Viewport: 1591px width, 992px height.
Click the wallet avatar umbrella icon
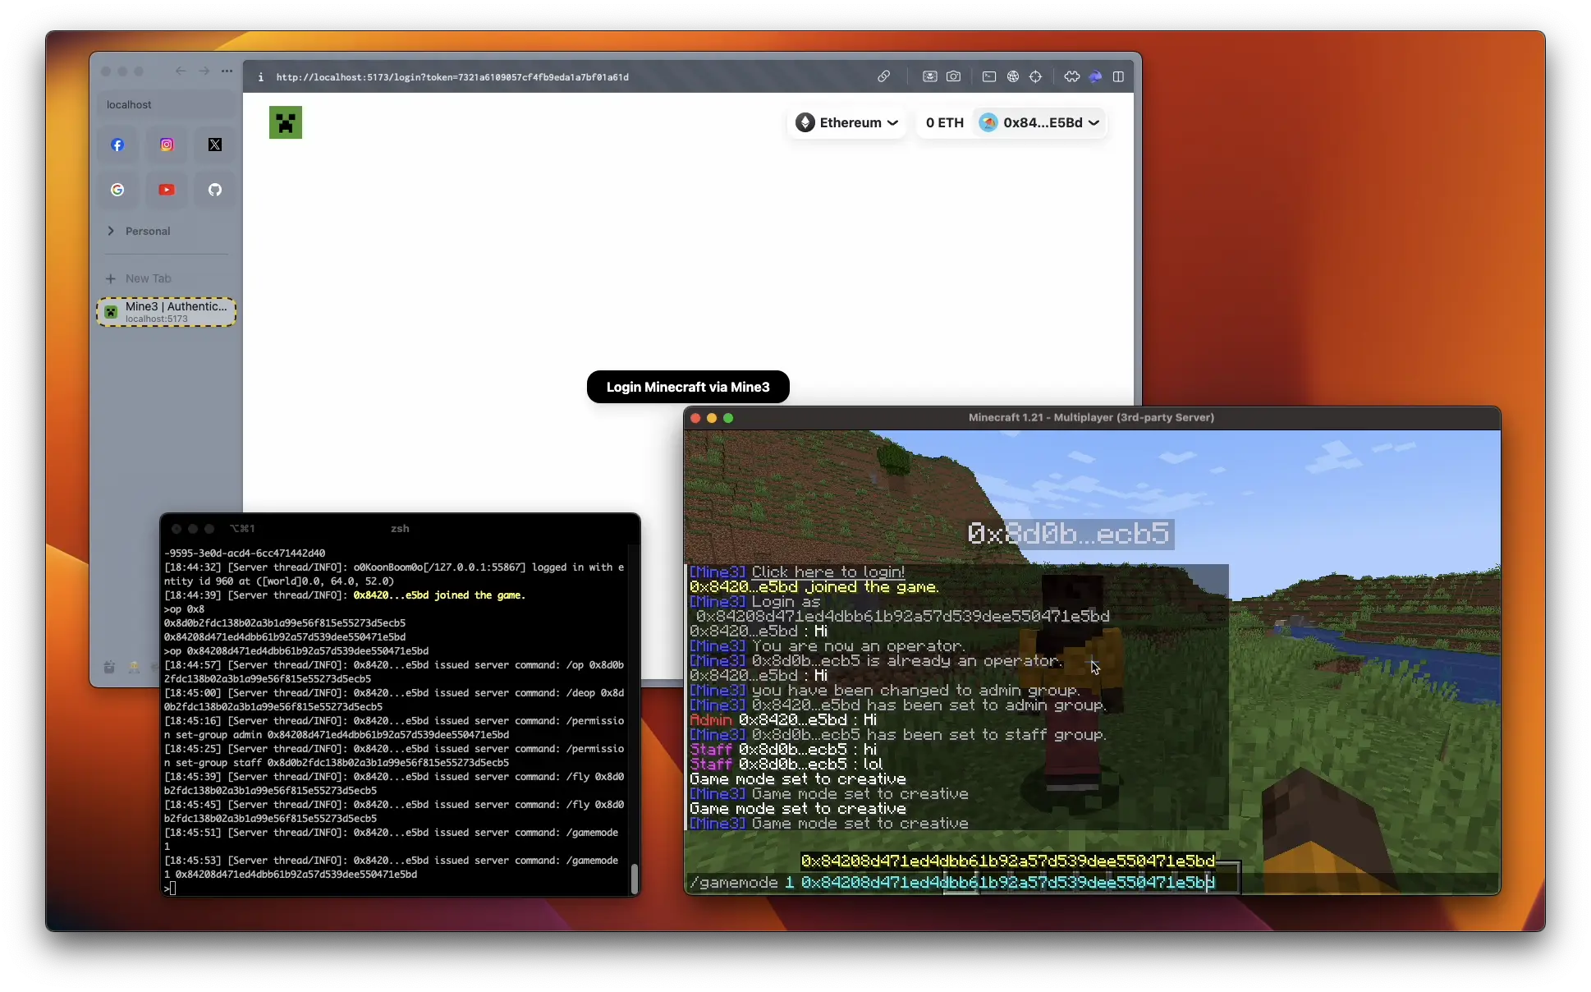(x=988, y=122)
